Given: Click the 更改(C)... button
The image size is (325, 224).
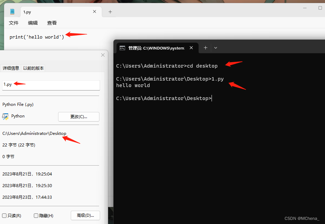Looking at the screenshot, I should (79, 117).
